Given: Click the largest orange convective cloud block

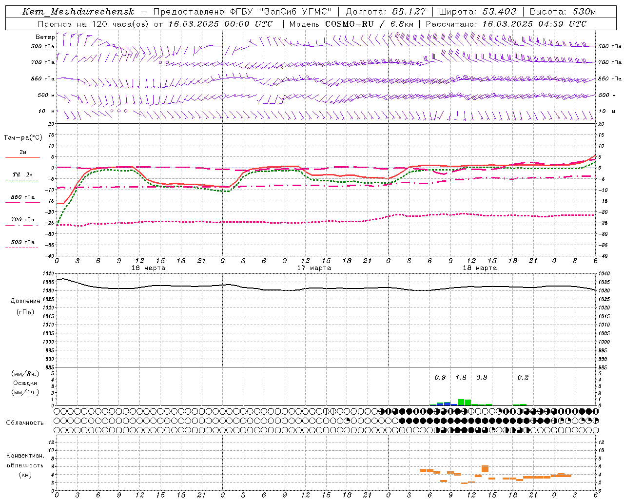Looking at the screenshot, I should 485,469.
